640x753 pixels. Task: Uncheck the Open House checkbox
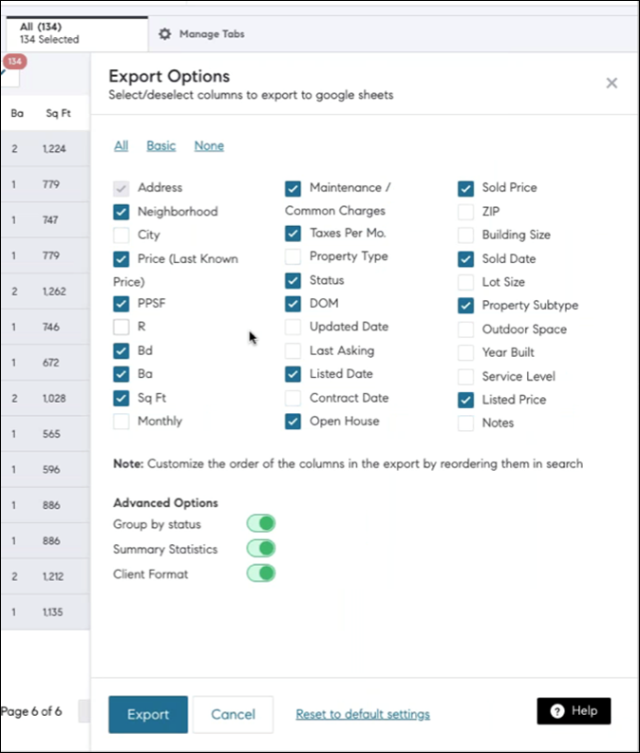(x=293, y=422)
